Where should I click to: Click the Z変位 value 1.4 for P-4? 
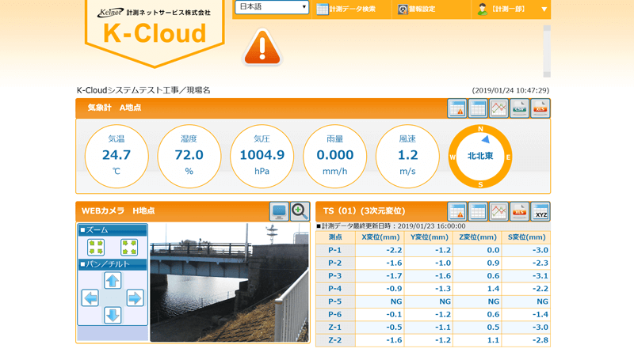478,289
